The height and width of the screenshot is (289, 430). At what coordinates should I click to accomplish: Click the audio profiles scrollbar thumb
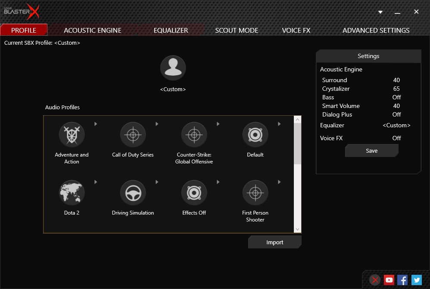[298, 144]
